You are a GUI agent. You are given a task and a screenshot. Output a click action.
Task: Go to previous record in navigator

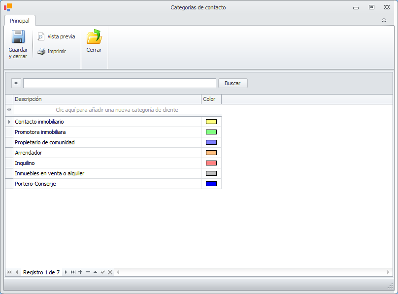17,272
